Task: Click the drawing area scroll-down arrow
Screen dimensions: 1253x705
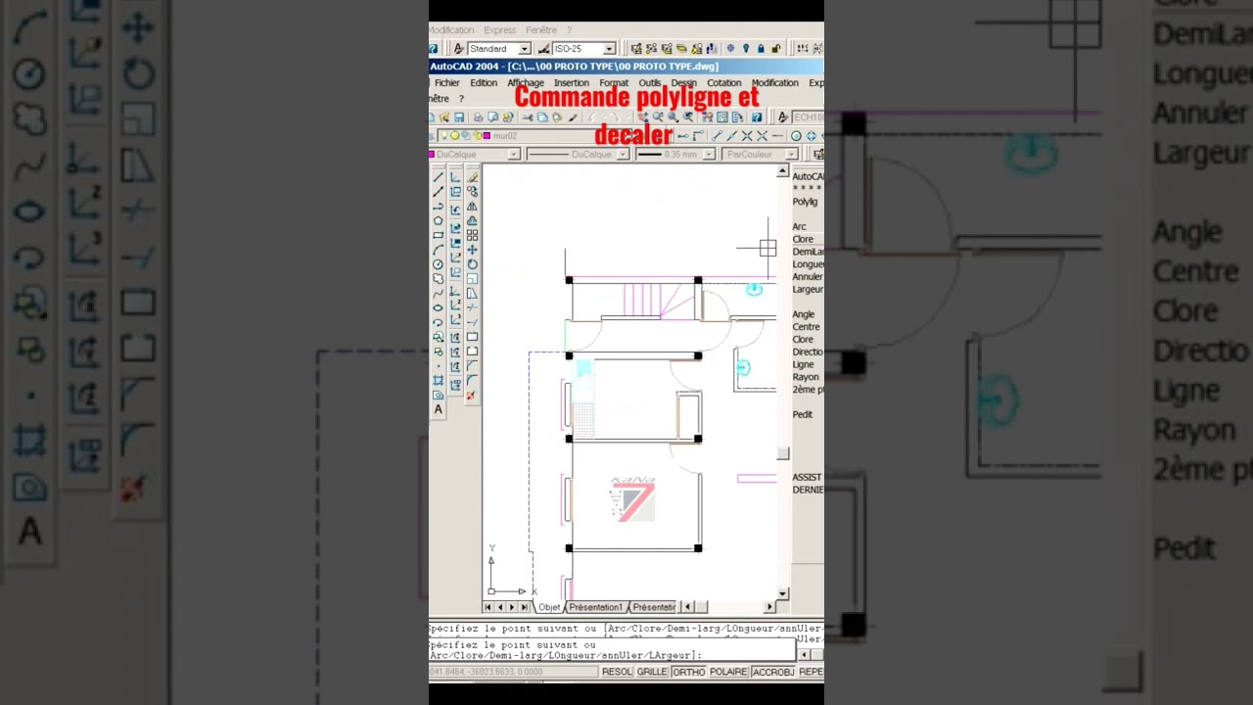Action: (782, 593)
